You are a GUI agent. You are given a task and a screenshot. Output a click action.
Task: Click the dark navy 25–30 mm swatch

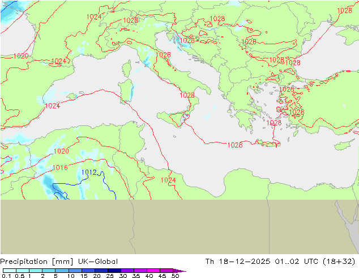(x=114, y=271)
